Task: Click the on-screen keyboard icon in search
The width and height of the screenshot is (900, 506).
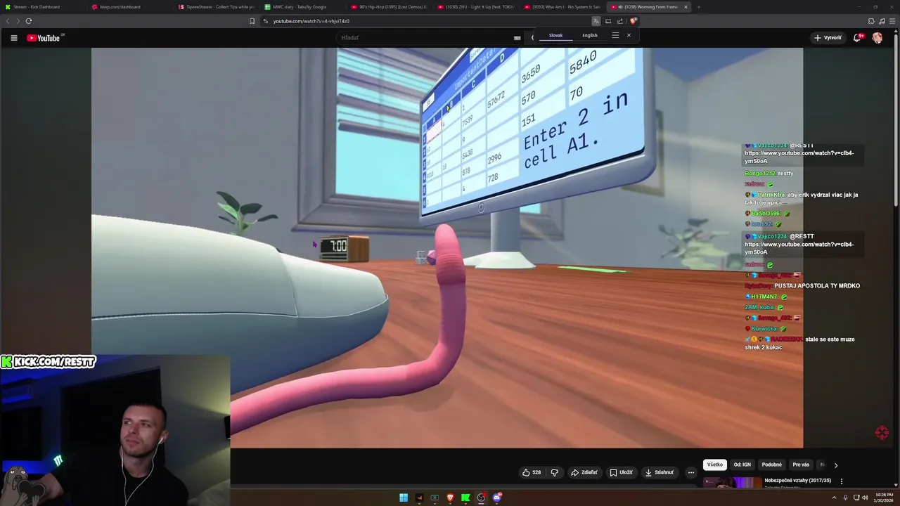Action: [517, 38]
